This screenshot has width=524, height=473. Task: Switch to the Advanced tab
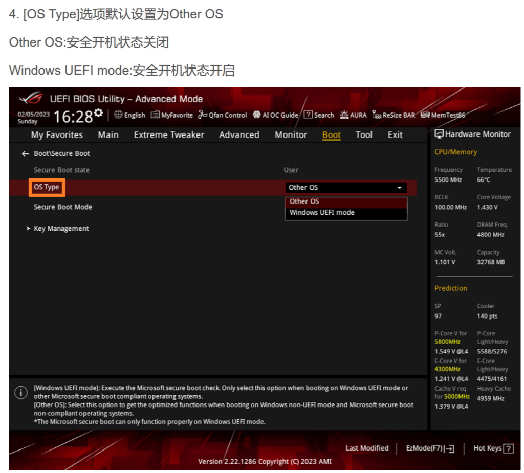pos(239,134)
